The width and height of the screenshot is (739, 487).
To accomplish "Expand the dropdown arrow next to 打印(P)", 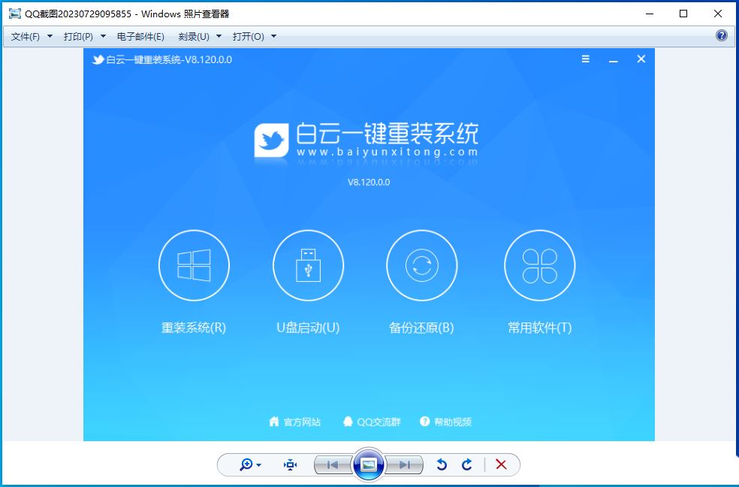I will [x=103, y=36].
